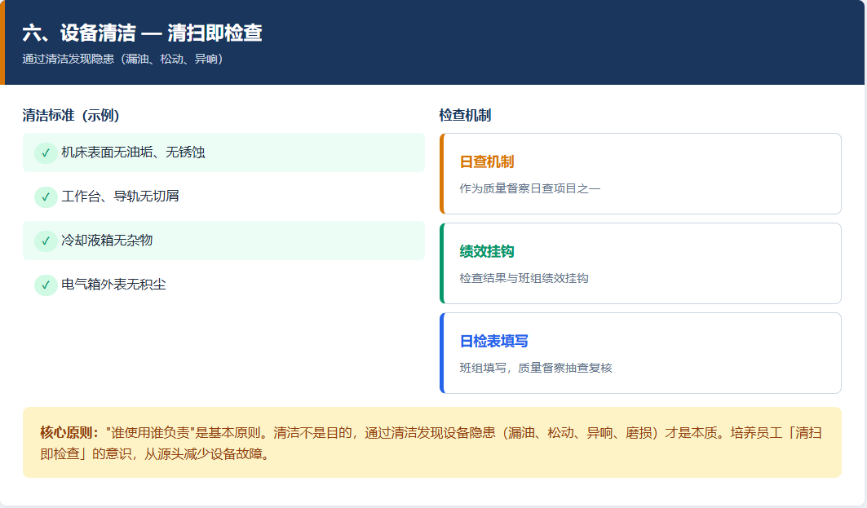
Task: Click the description 班组填写，质量督察抽查复核
Action: click(536, 368)
